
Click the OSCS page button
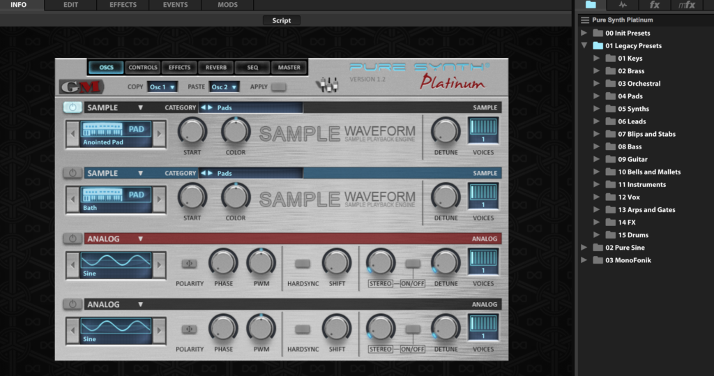(106, 68)
